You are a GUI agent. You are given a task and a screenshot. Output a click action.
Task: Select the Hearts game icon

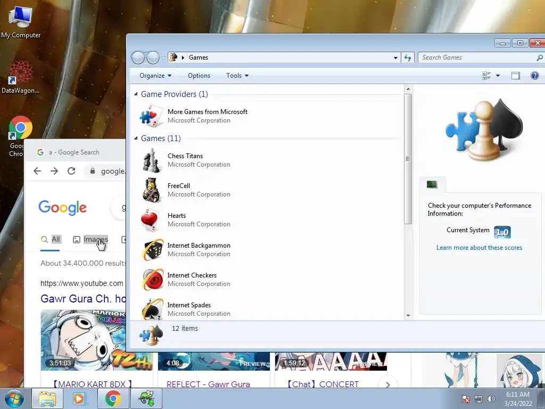tap(150, 220)
